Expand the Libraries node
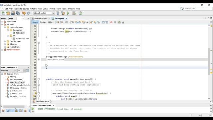 5,44
